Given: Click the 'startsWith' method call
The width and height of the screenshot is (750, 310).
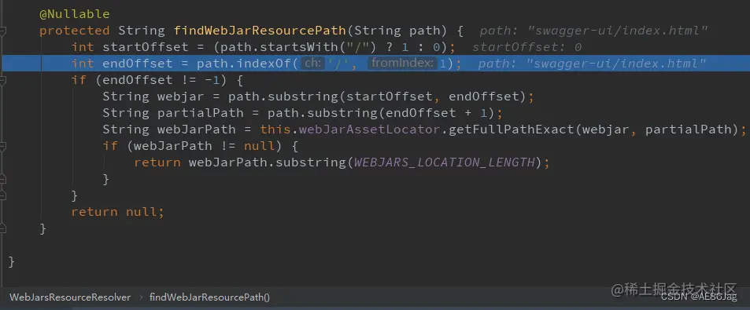Looking at the screenshot, I should click(298, 47).
